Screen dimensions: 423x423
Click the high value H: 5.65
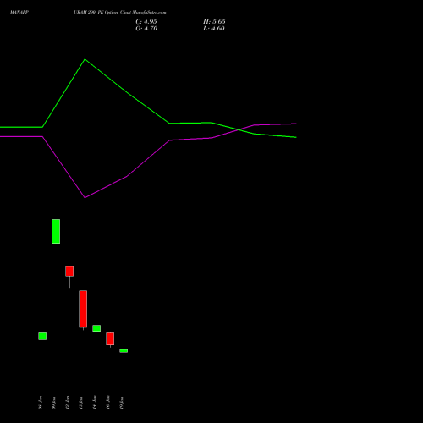(x=214, y=22)
